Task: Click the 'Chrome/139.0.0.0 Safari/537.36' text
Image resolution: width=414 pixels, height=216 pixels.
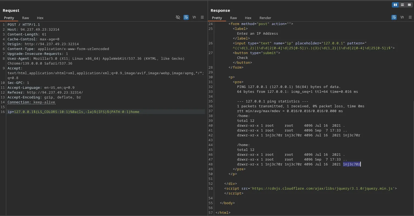Action: (40, 63)
